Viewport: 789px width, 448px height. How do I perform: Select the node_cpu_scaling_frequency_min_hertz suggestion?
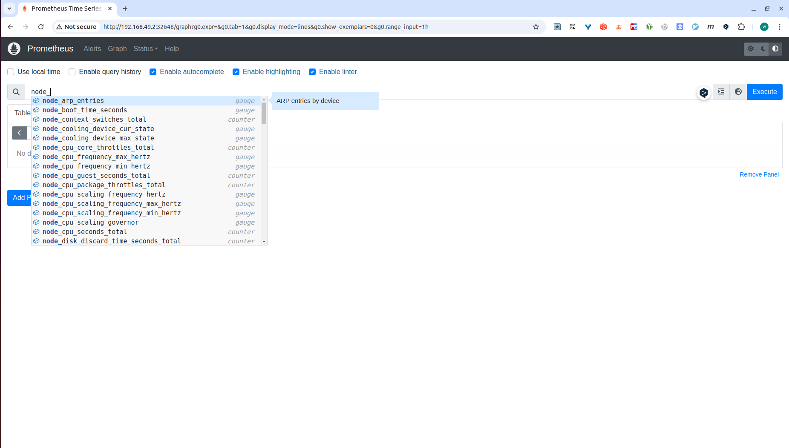coord(146,213)
